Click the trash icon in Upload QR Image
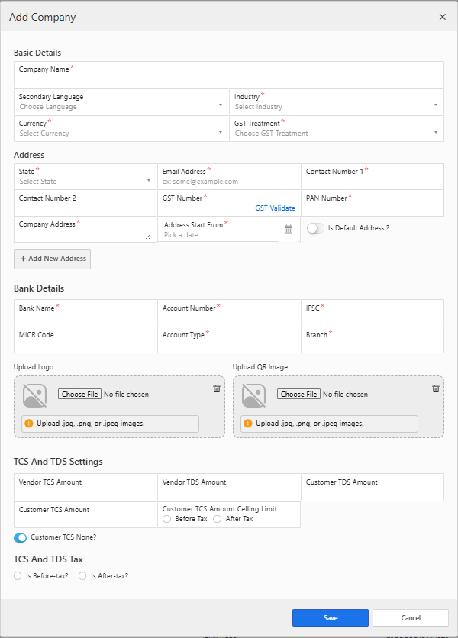The image size is (458, 638). [436, 388]
